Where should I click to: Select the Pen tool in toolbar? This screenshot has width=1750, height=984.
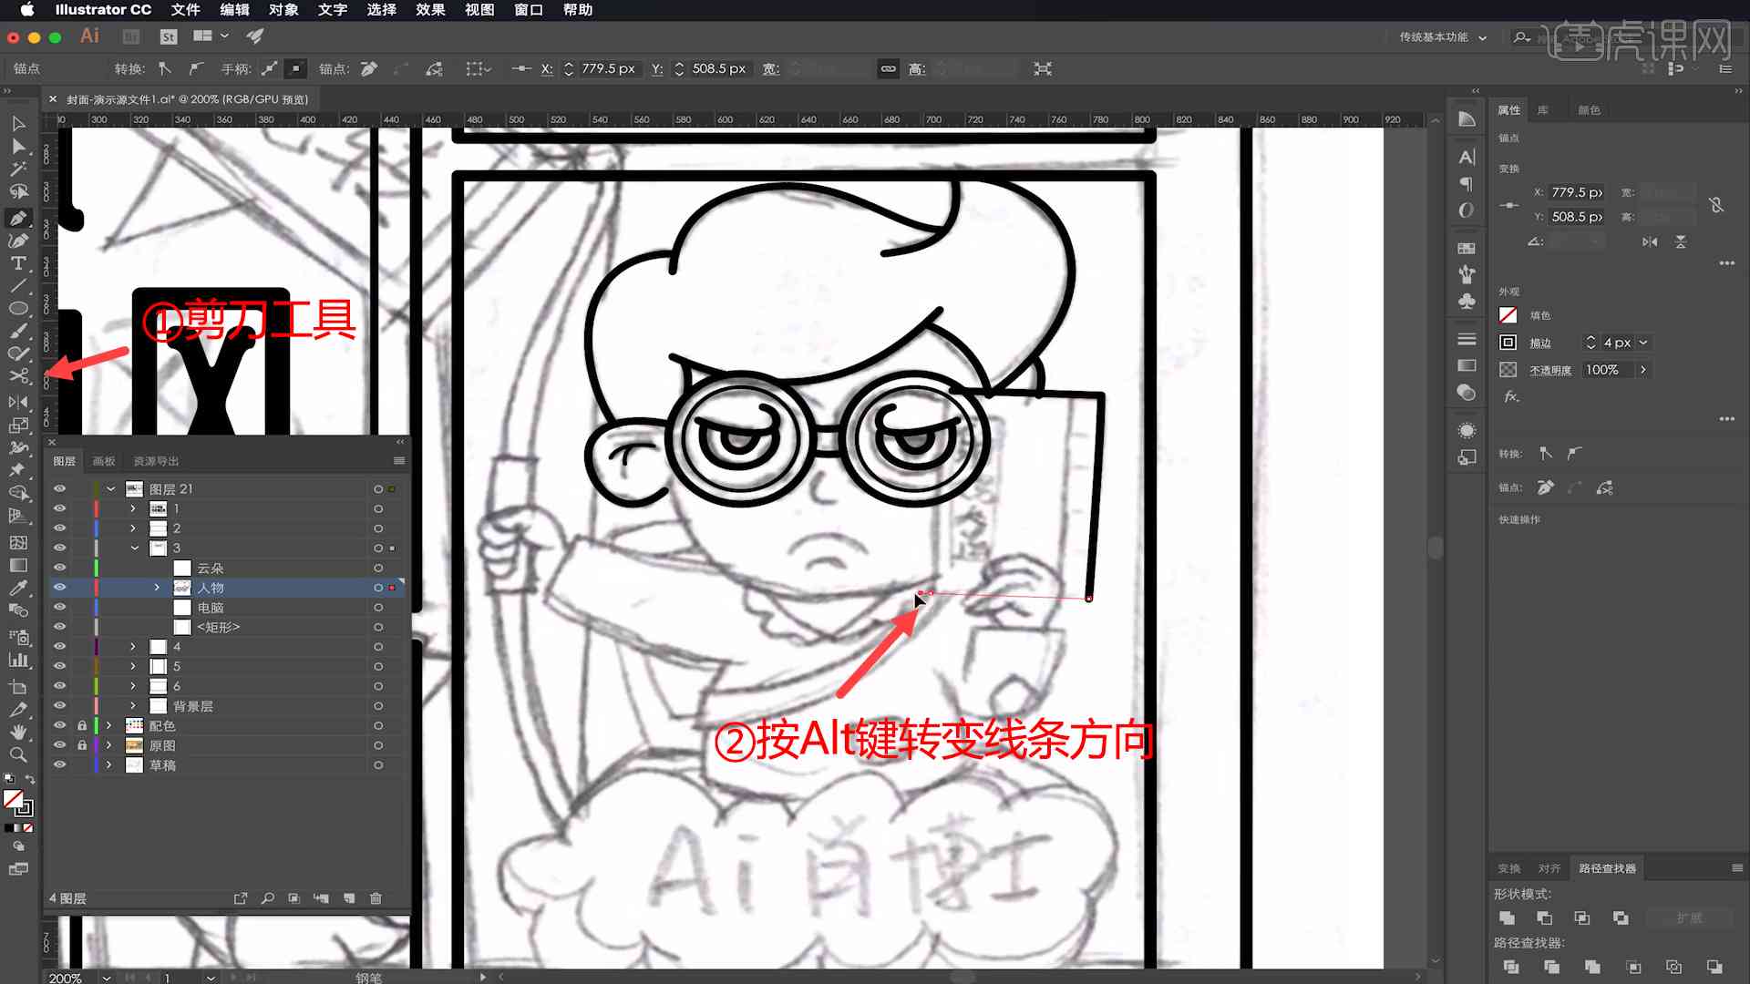[x=18, y=218]
